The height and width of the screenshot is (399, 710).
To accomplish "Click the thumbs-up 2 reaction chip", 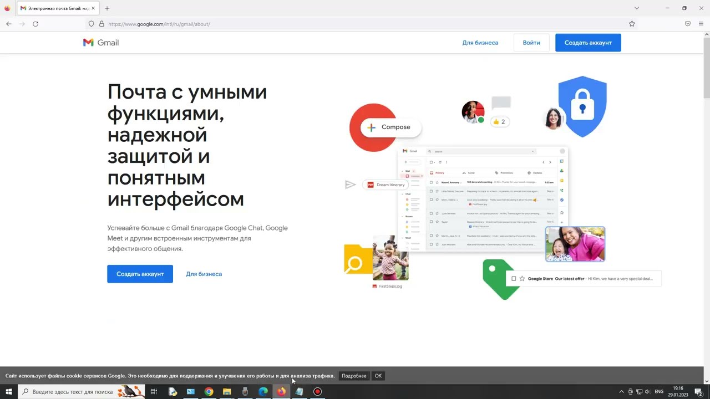I will coord(499,121).
